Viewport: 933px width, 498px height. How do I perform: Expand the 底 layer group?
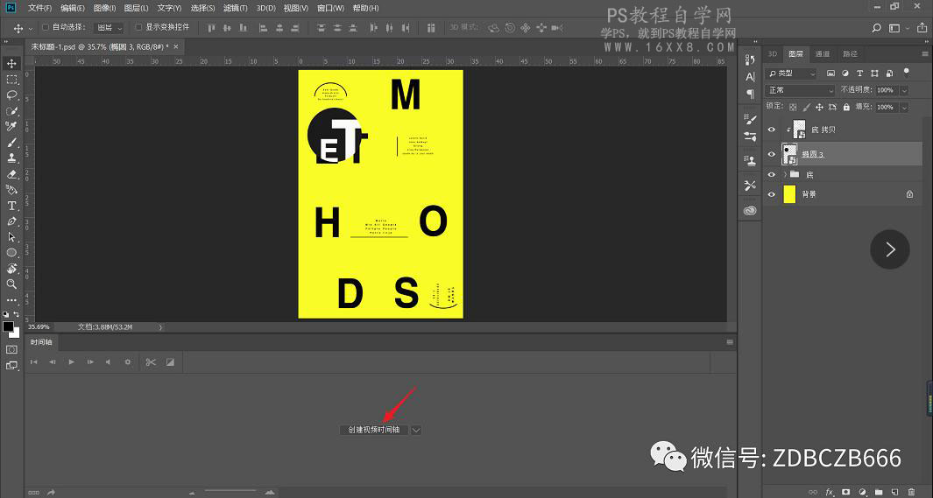click(785, 175)
